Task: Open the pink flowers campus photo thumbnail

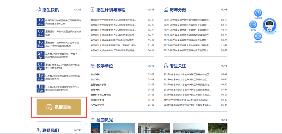Action: point(218,128)
